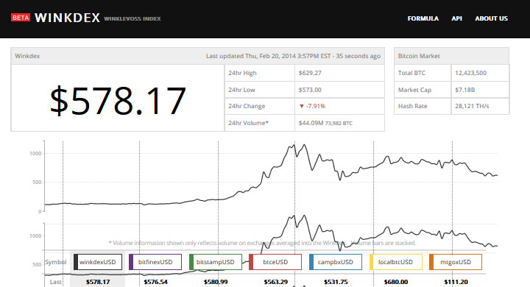Image resolution: width=530 pixels, height=287 pixels.
Task: Open the FORMULA page
Action: pos(423,18)
